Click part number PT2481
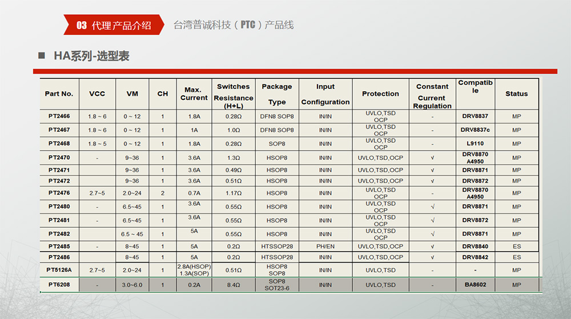This screenshot has height=319, width=571. (x=59, y=220)
